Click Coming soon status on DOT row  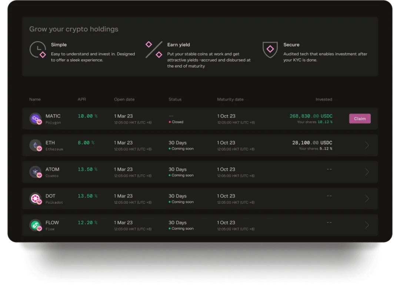click(181, 202)
